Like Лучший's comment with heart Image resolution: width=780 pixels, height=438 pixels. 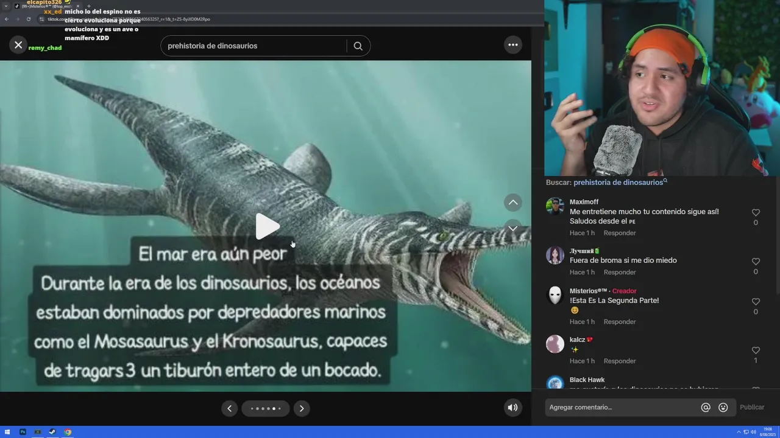click(756, 262)
